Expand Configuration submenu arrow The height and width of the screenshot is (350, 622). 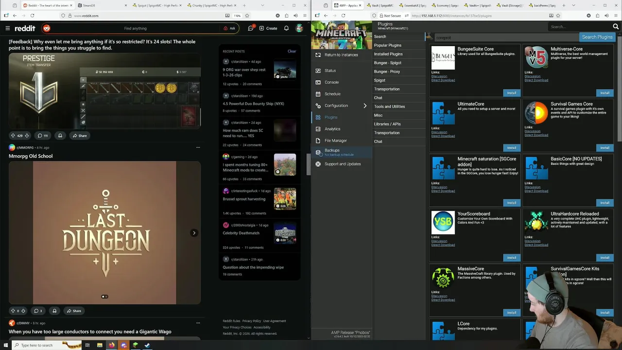coord(365,105)
